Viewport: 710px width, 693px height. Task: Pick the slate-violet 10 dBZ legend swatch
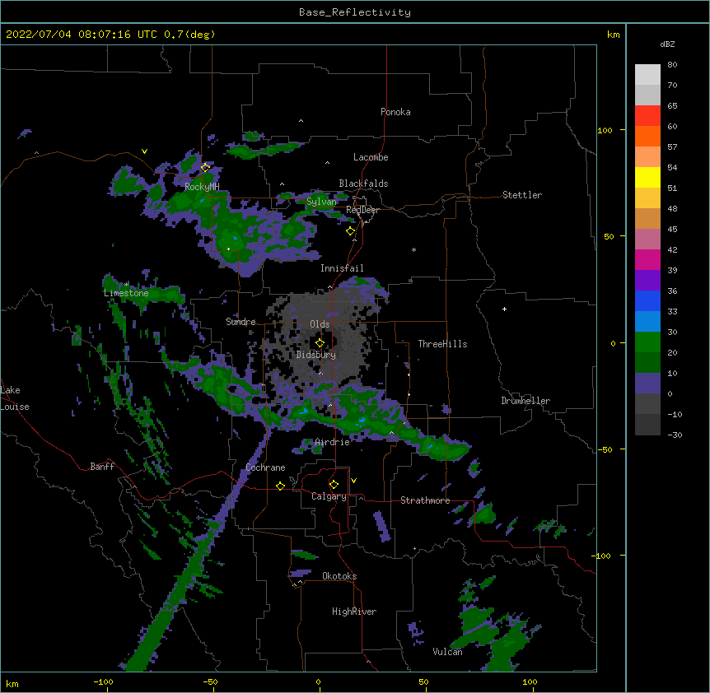pyautogui.click(x=647, y=384)
